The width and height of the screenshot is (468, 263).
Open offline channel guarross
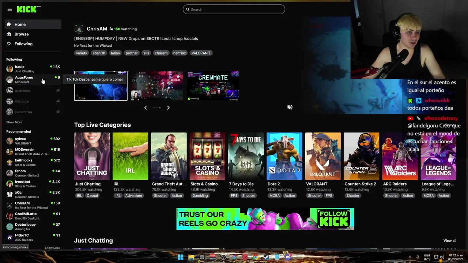click(x=33, y=91)
